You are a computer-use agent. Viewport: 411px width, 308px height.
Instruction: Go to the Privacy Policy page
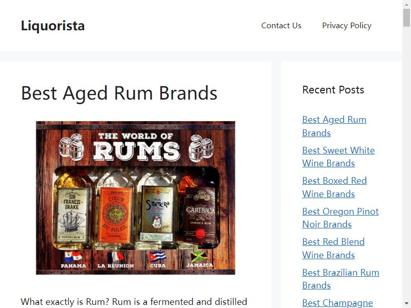(346, 25)
